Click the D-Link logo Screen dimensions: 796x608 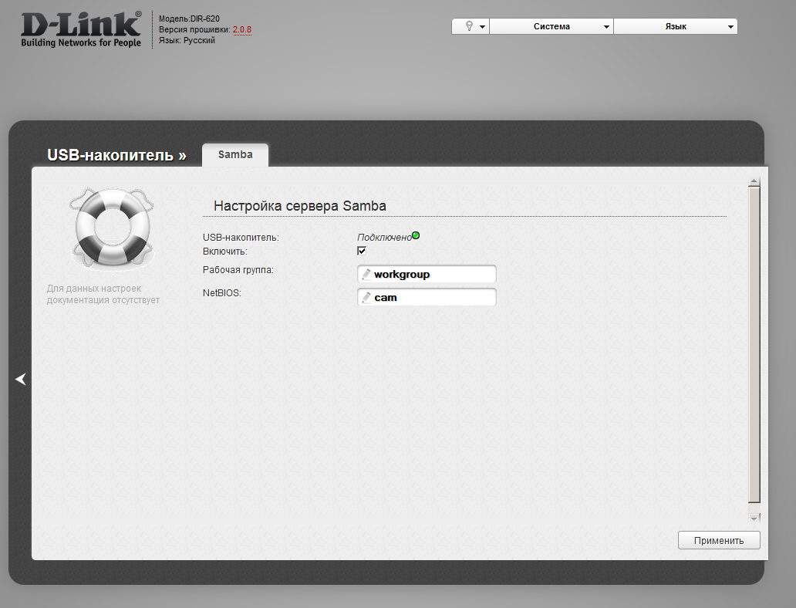81,29
